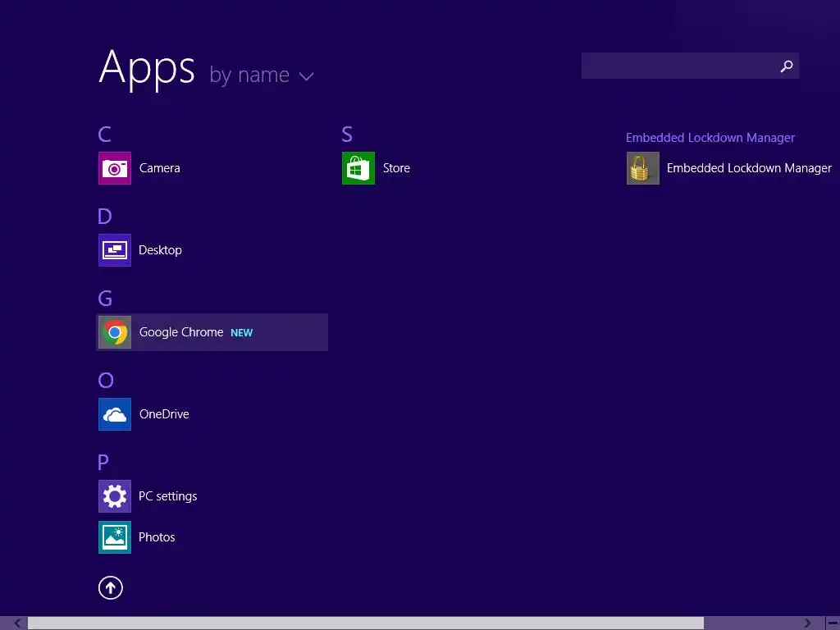Click the 'Embedded Lockdown Manager' app label

click(x=749, y=168)
